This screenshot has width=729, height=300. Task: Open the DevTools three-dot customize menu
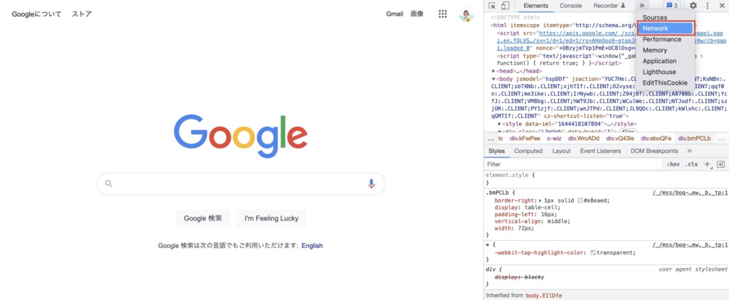708,6
